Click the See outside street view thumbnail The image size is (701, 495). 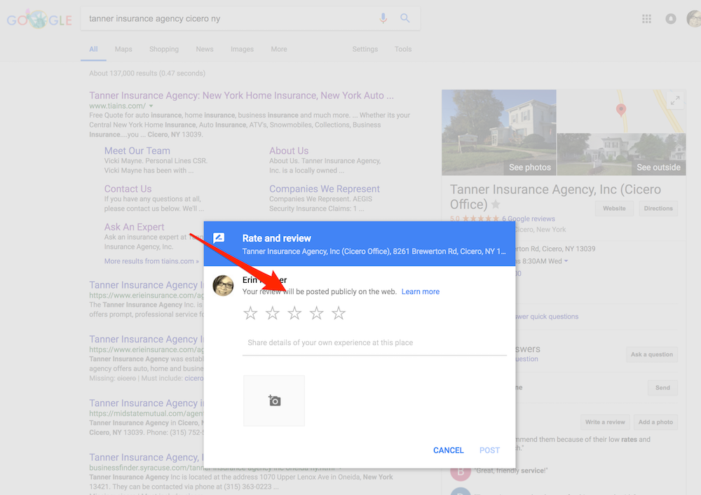pos(621,155)
